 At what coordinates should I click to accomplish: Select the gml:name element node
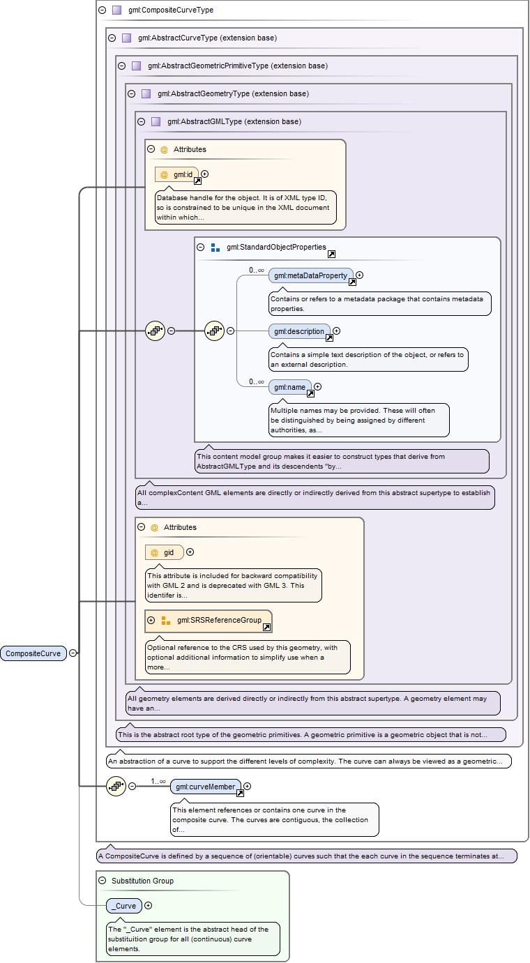[x=290, y=386]
